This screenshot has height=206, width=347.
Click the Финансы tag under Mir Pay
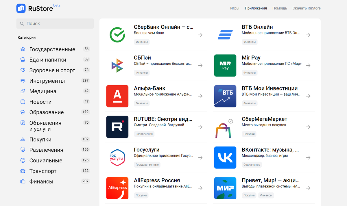pos(250,73)
